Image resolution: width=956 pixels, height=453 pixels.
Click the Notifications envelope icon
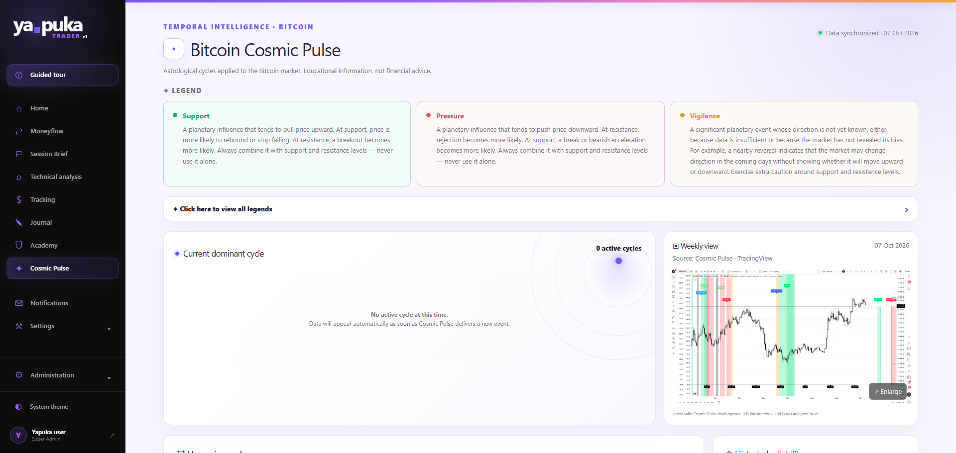[x=19, y=303]
